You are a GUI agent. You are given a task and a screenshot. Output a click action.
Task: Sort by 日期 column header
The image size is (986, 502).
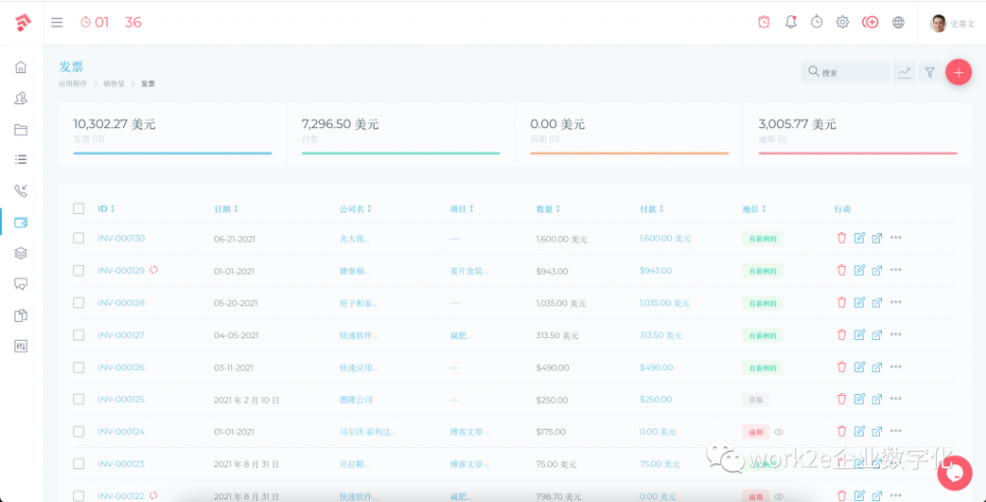click(225, 208)
